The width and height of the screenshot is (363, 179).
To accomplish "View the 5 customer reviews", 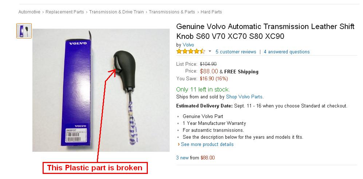I will [x=236, y=52].
